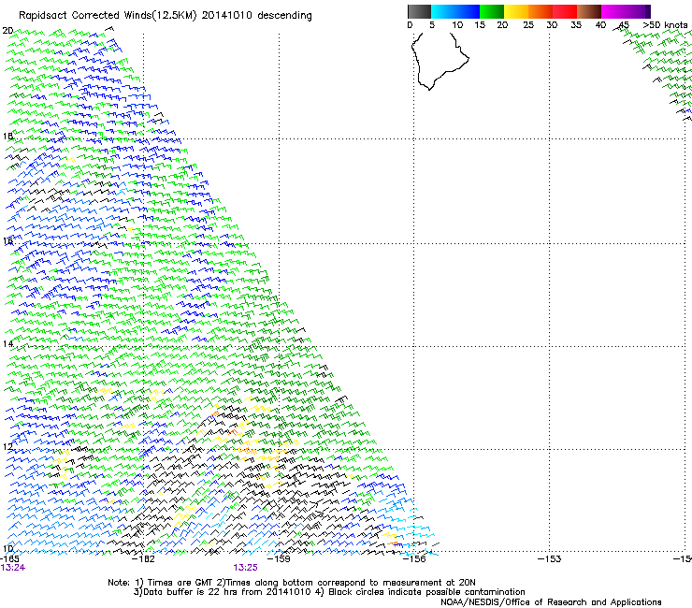Click the orange 25-30 knots legend swatch
This screenshot has height=608, width=692.
coord(541,11)
